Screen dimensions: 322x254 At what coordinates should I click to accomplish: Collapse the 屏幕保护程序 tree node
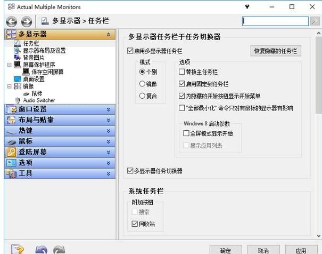coord(9,65)
